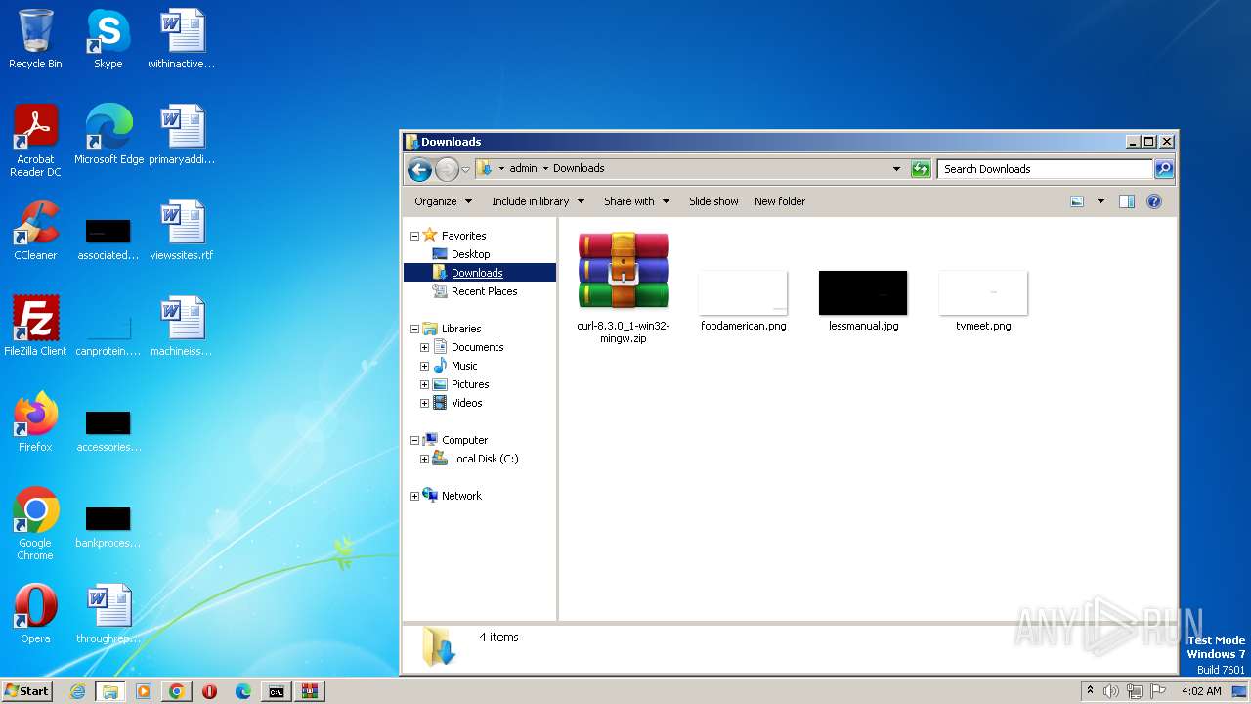The image size is (1251, 704).
Task: Click Downloads in the address breadcrumb
Action: (x=579, y=168)
